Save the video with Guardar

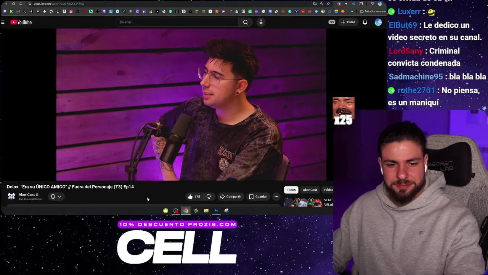(x=258, y=197)
